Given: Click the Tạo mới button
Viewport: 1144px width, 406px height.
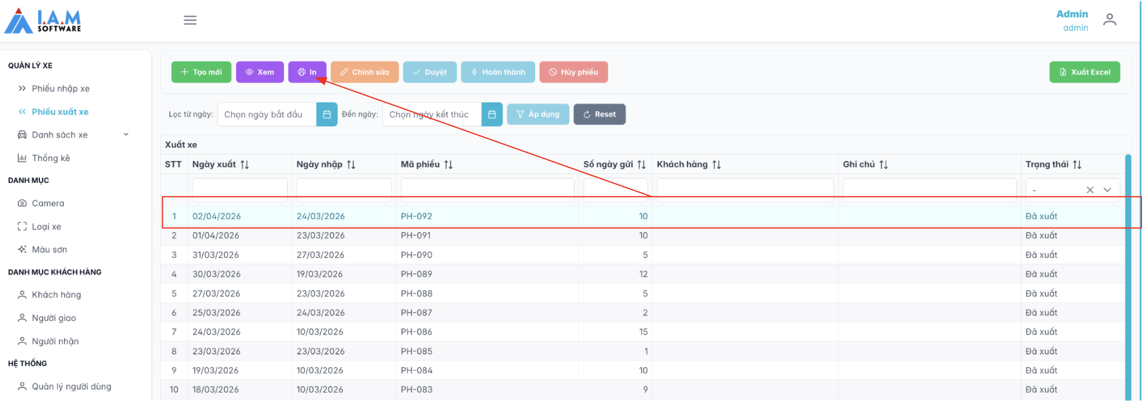Looking at the screenshot, I should coord(201,72).
